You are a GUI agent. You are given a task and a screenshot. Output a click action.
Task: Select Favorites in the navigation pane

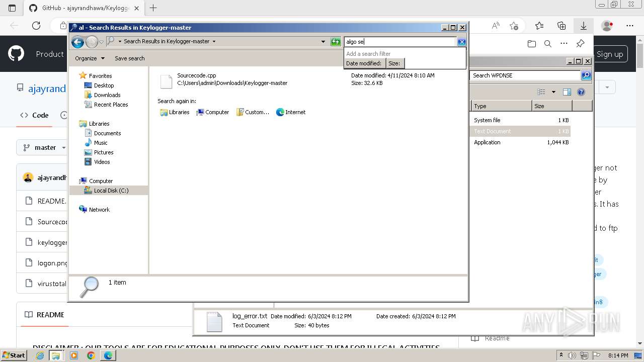tap(100, 76)
